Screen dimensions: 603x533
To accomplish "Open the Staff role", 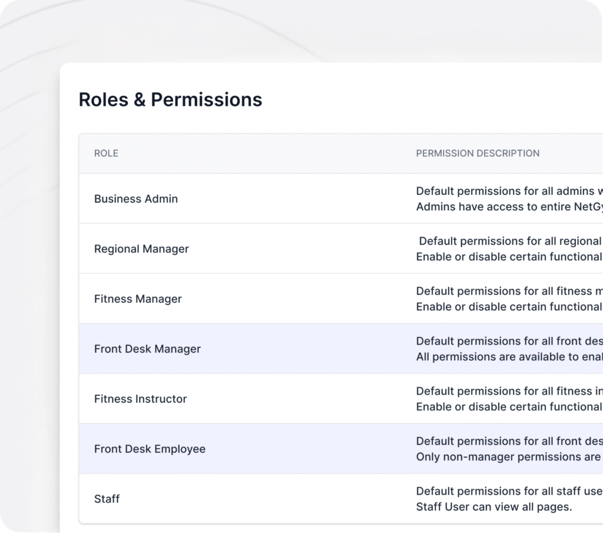I will click(107, 499).
